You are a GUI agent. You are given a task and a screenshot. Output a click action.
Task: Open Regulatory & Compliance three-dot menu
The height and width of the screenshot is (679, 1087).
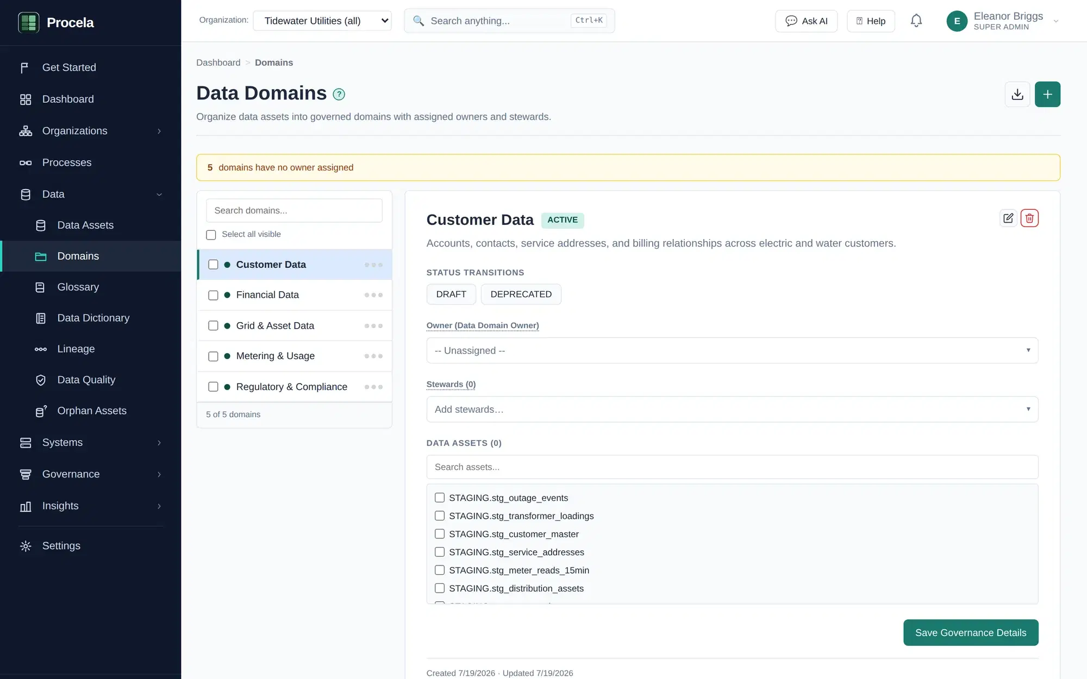point(373,387)
